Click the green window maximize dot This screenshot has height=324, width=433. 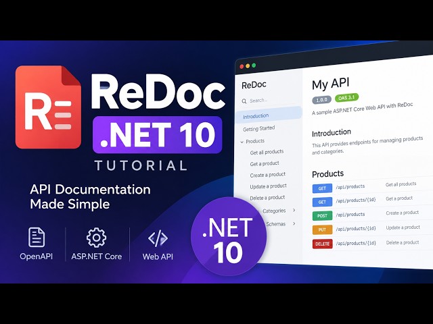tap(254, 65)
